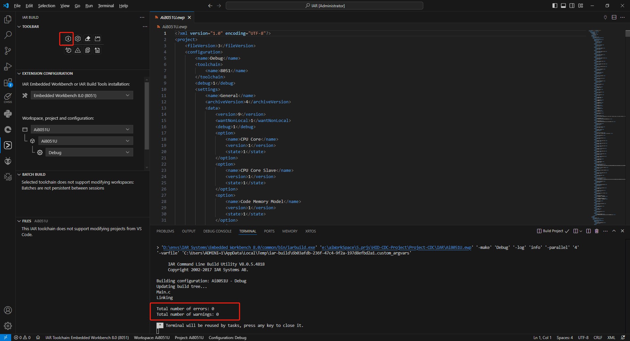
Task: Collapse the FILES section
Action: click(x=19, y=221)
